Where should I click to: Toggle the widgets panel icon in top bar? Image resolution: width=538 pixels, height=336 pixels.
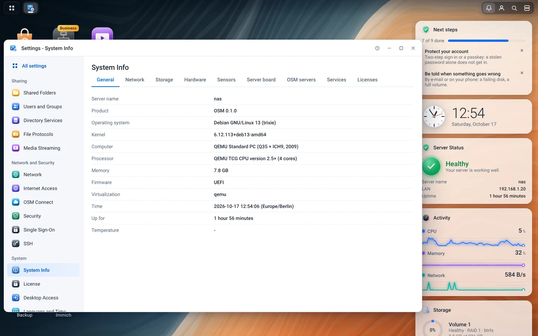(x=527, y=8)
